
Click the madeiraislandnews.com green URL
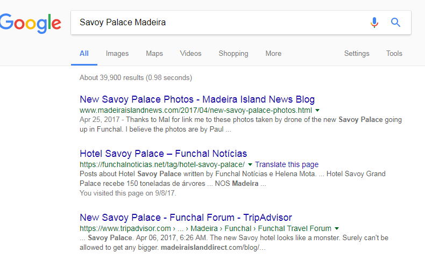[195, 110]
